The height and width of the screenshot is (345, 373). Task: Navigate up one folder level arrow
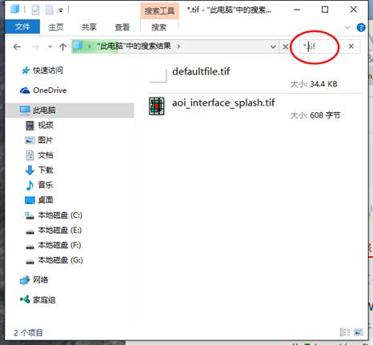(63, 47)
